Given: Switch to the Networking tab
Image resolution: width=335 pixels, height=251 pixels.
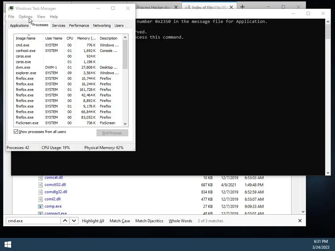Looking at the screenshot, I should pyautogui.click(x=102, y=25).
